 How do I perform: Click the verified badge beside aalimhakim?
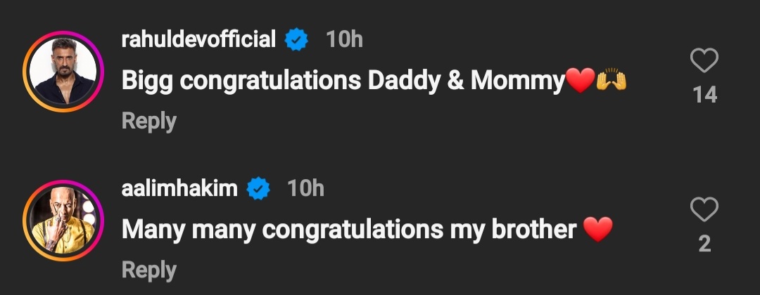coord(258,188)
